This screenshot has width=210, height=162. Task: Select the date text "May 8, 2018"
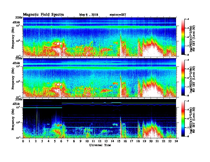coord(89,15)
